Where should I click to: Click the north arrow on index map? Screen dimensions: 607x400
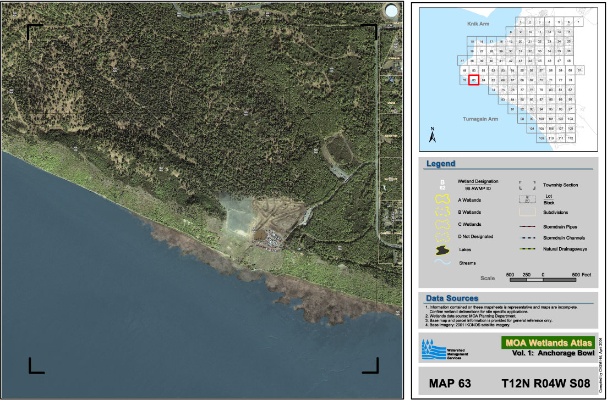click(433, 135)
